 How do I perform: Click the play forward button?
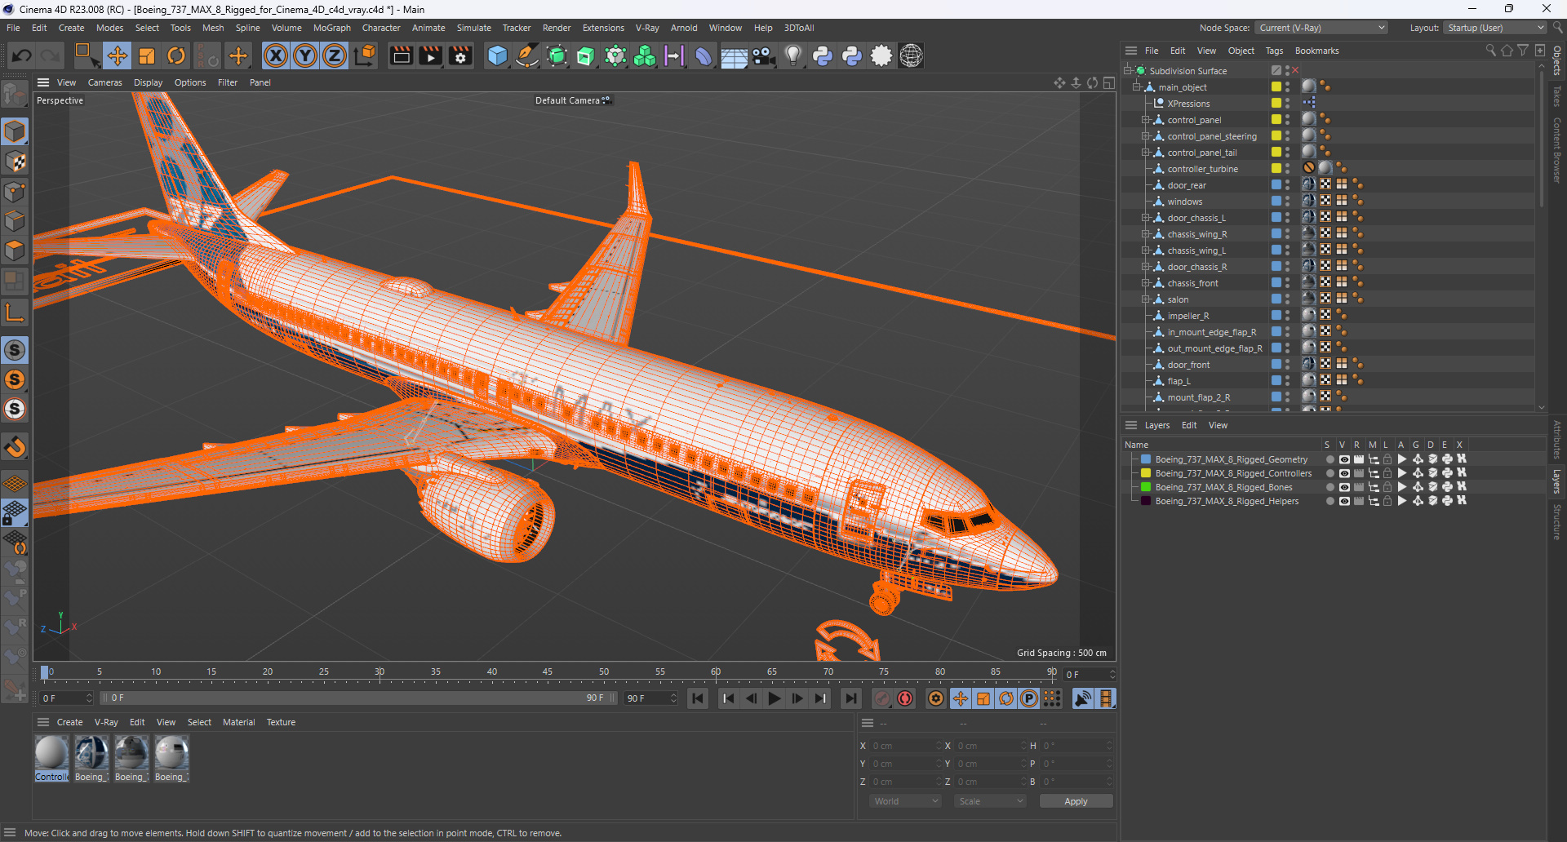775,698
